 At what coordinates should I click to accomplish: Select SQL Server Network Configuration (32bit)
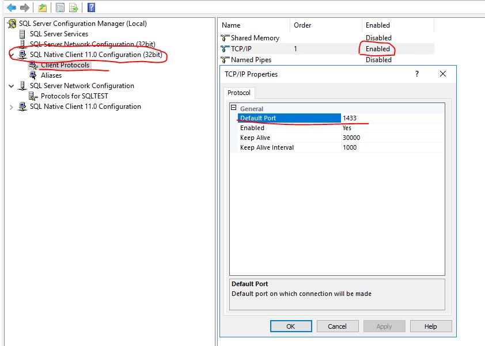[93, 44]
